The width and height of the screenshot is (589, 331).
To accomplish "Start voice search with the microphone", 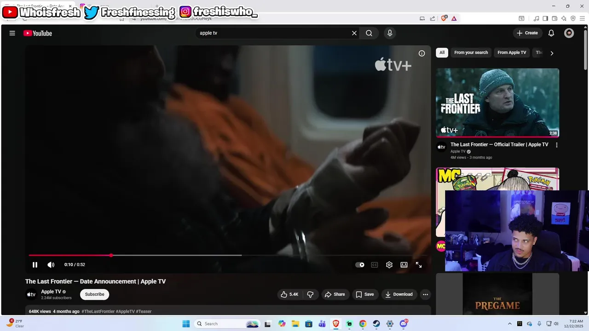I will pos(390,33).
